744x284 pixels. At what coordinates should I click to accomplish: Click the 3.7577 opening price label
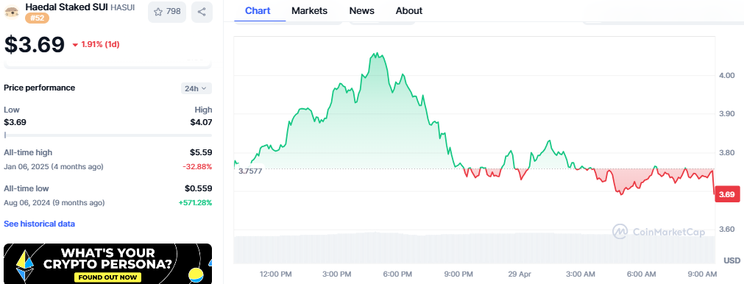[250, 171]
